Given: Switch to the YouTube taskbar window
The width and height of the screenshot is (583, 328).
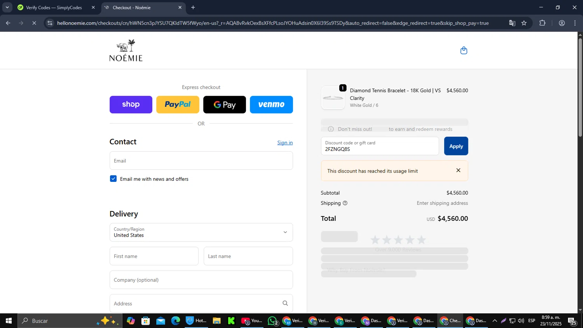Looking at the screenshot, I should point(252,321).
